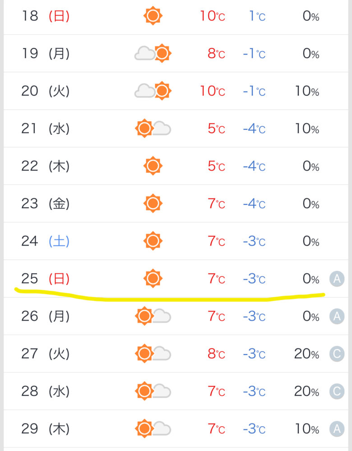Image resolution: width=352 pixels, height=451 pixels.
Task: Click the cloudy-then-sunny icon for the 19th
Action: [153, 54]
